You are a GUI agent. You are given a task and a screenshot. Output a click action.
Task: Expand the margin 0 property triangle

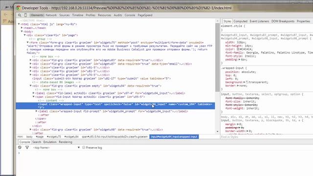pos(238,124)
